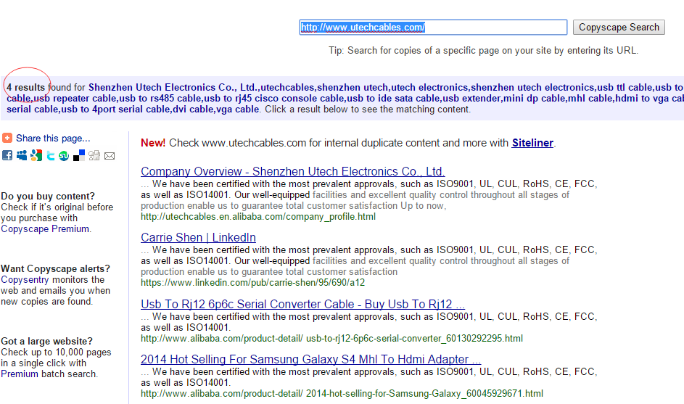
Task: Open 'Usb To Rj12 6p6c Serial Converter Cable' result
Action: point(302,304)
